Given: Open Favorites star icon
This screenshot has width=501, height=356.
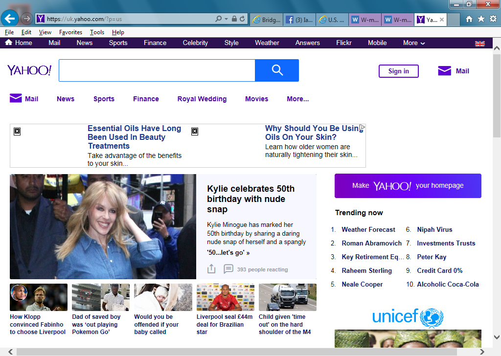Looking at the screenshot, I should pyautogui.click(x=481, y=19).
